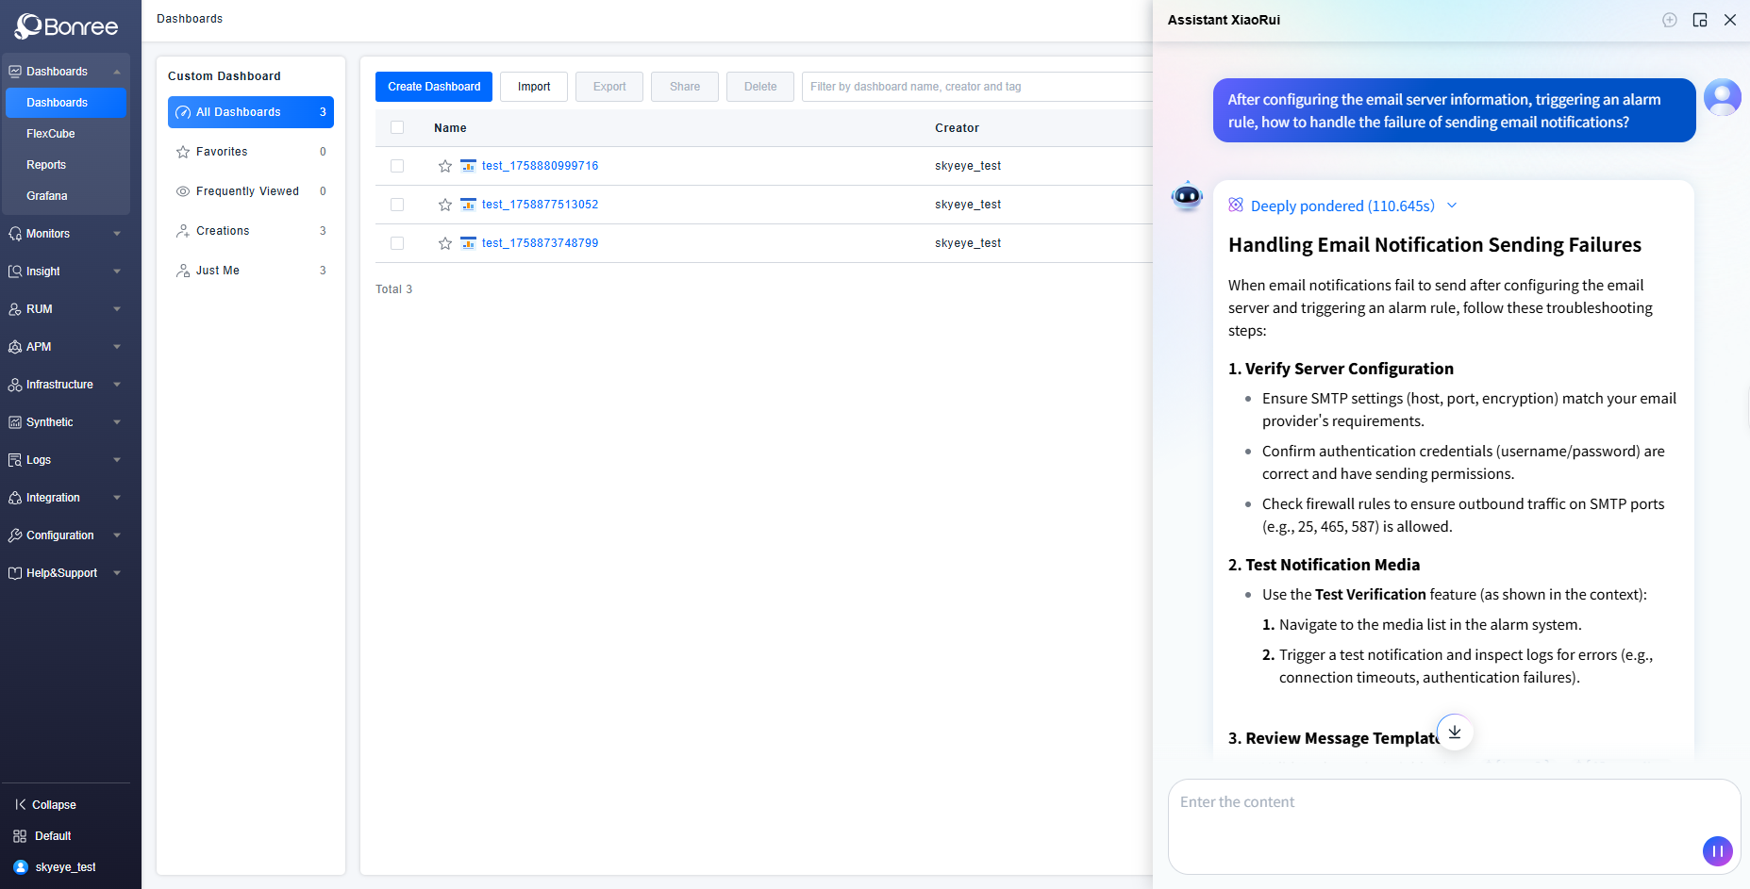Star the test_1758880999716 dashboard
1750x889 pixels.
[x=445, y=166]
